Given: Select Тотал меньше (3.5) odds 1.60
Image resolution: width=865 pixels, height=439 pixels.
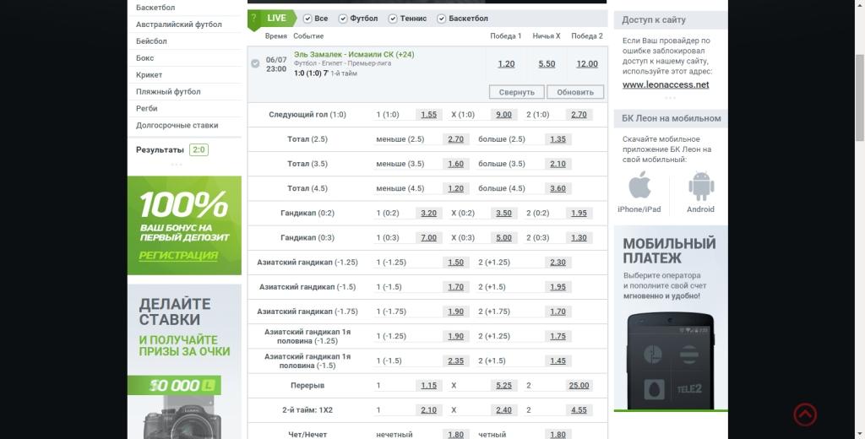Looking at the screenshot, I should tap(455, 164).
